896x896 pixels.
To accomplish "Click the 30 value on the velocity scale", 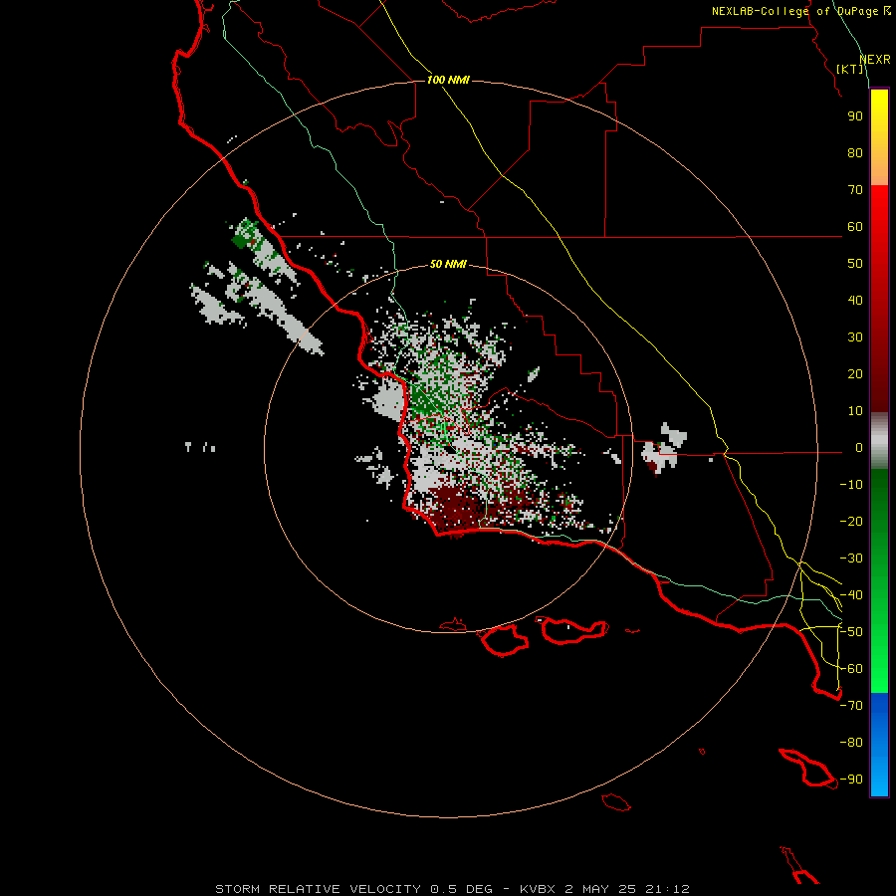I will [855, 337].
